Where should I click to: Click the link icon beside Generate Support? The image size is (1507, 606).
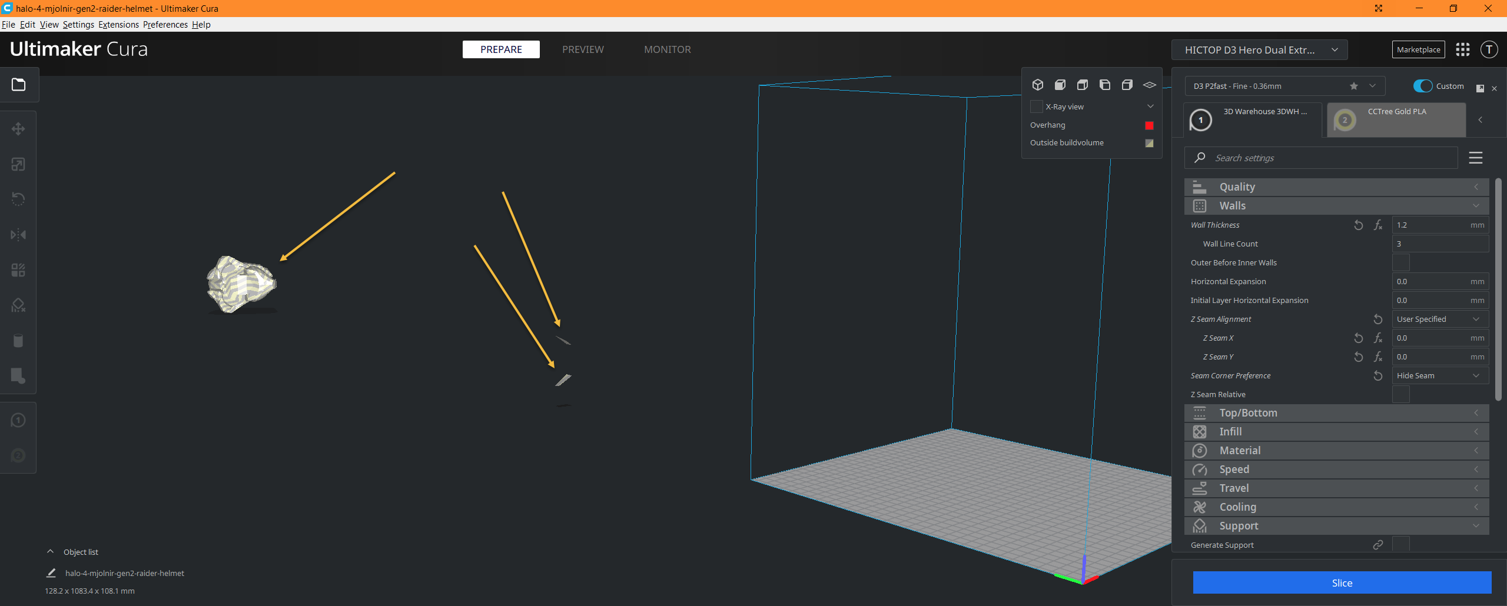point(1378,545)
